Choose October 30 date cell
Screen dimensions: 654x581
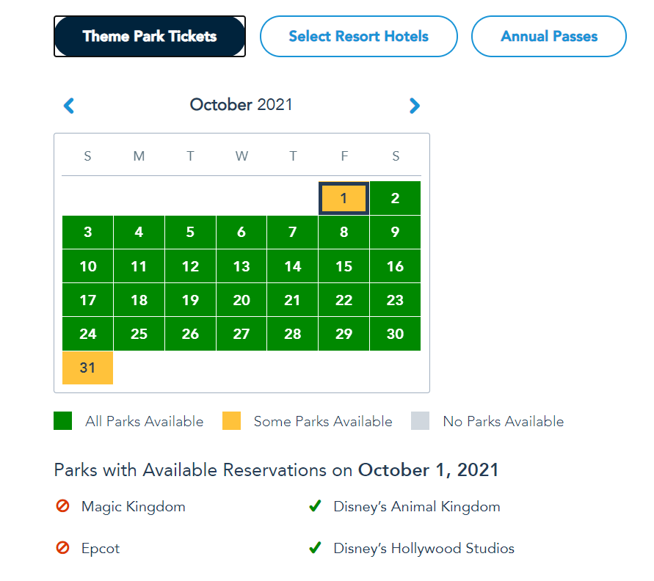tap(395, 334)
